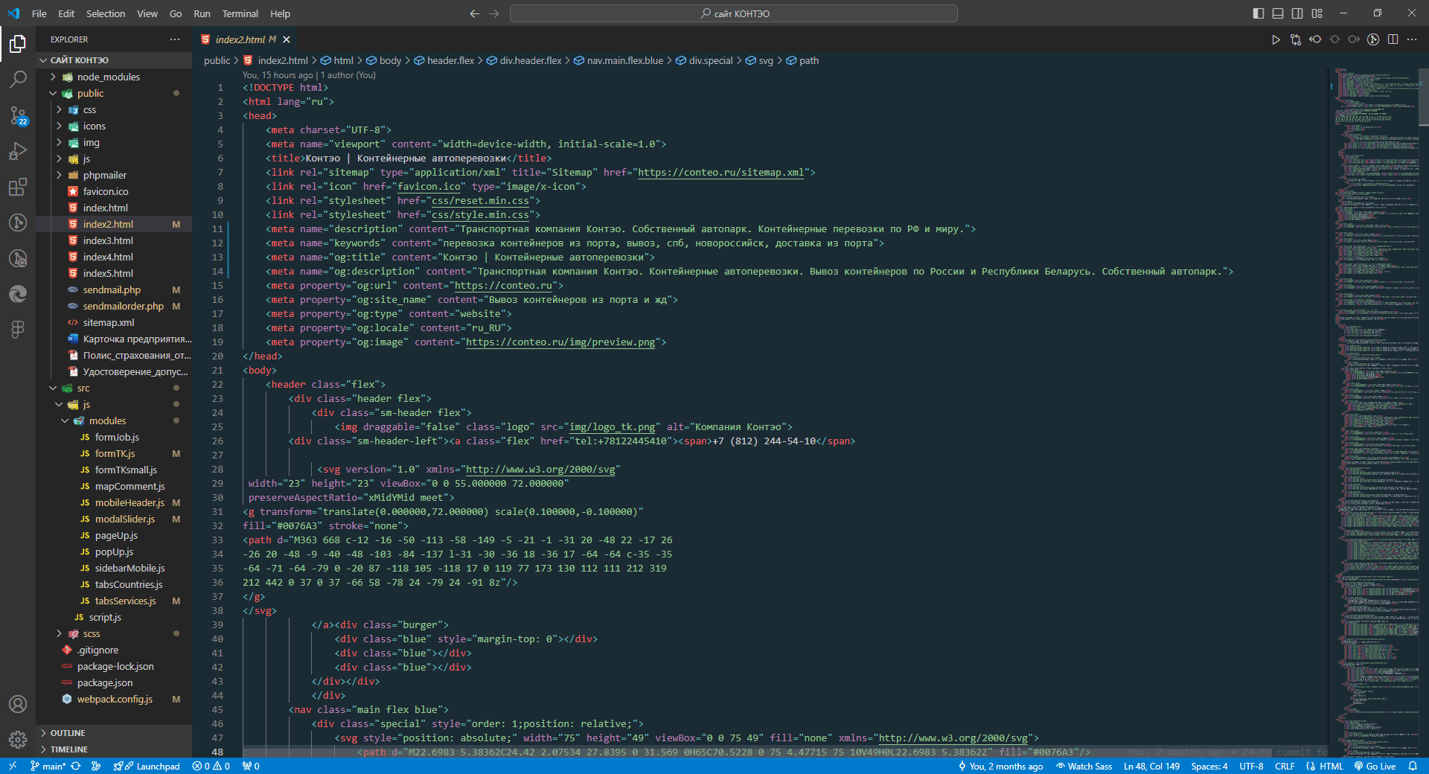This screenshot has width=1429, height=774.
Task: Click the command center search field
Action: pos(734,13)
